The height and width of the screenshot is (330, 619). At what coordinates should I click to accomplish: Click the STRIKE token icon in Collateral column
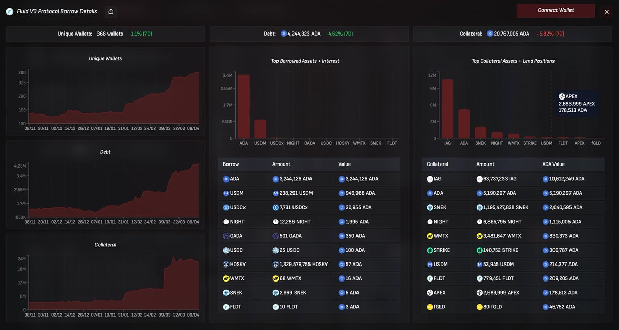pyautogui.click(x=429, y=250)
